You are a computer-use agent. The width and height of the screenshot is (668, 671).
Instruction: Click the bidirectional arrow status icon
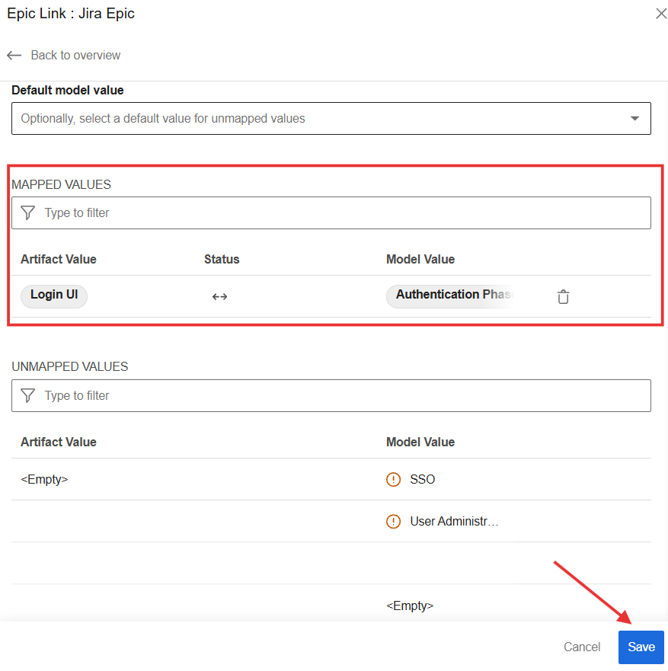[x=219, y=297]
